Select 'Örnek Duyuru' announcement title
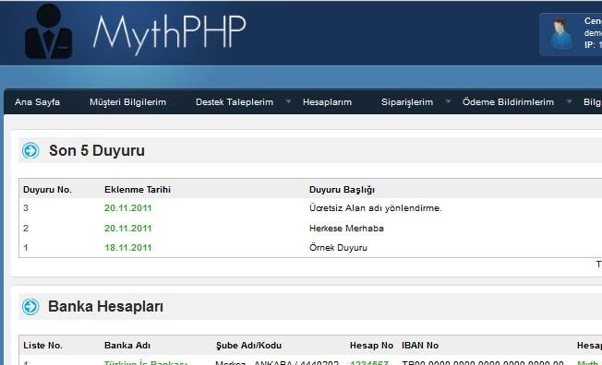 [x=338, y=248]
